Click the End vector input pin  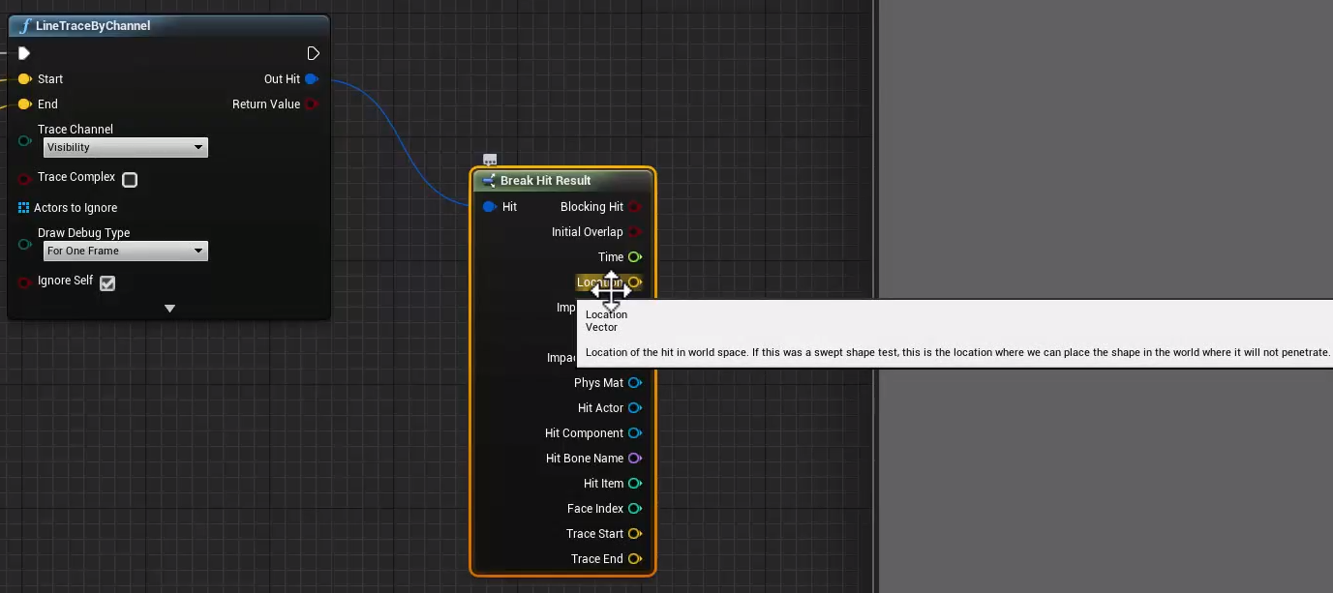(24, 104)
